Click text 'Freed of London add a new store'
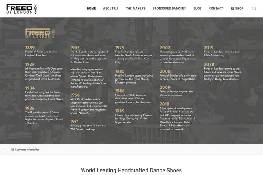 click(178, 76)
